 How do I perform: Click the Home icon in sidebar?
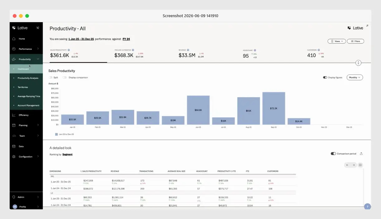14,39
